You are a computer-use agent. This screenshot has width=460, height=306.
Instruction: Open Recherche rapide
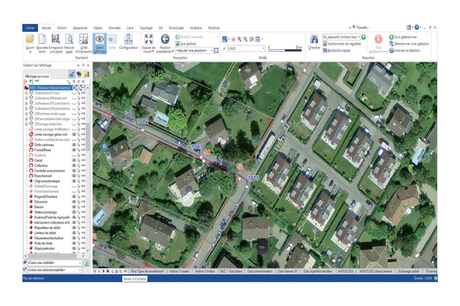(x=337, y=51)
